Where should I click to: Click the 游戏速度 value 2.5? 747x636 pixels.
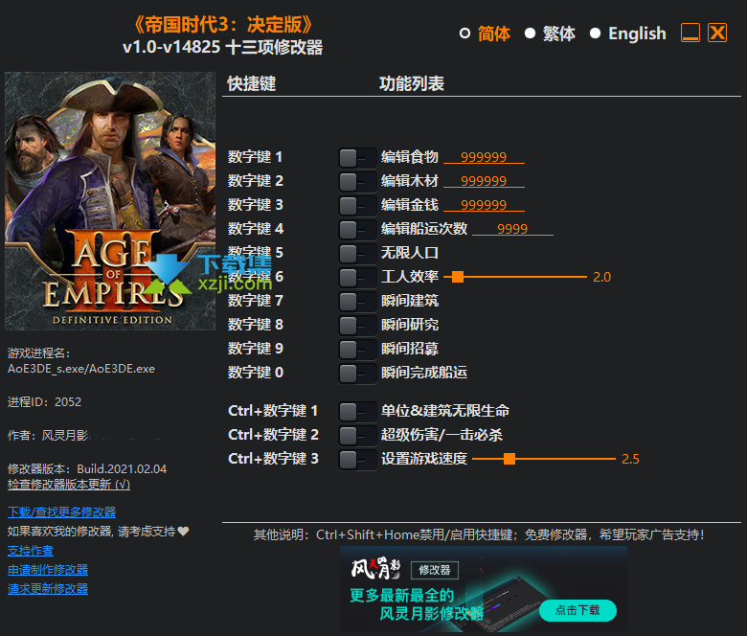tap(631, 459)
